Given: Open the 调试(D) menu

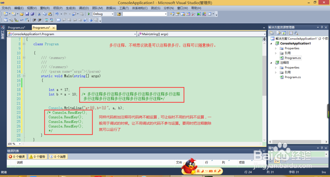Looking at the screenshot, I should 84,8.
